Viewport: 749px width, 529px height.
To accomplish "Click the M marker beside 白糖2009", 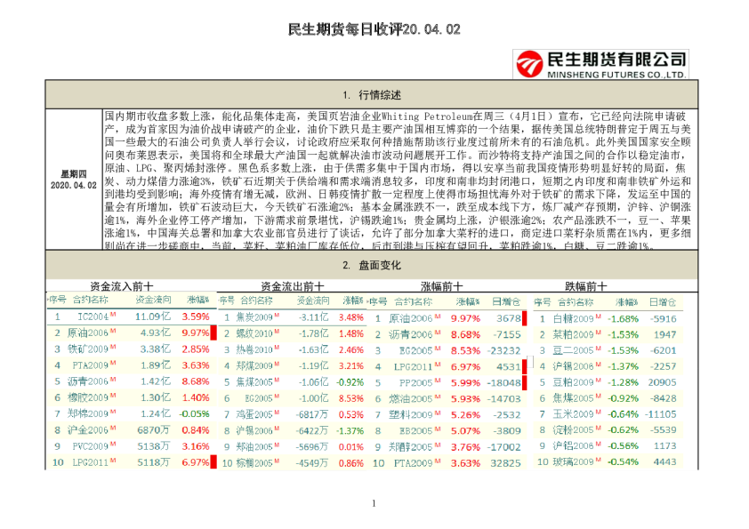I will point(596,317).
